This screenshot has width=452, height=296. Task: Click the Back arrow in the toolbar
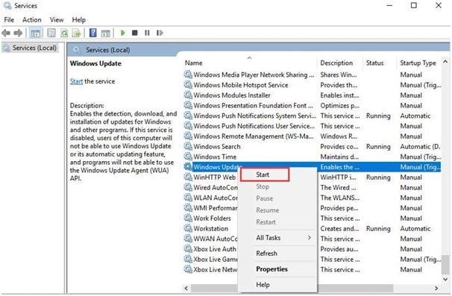click(x=6, y=33)
